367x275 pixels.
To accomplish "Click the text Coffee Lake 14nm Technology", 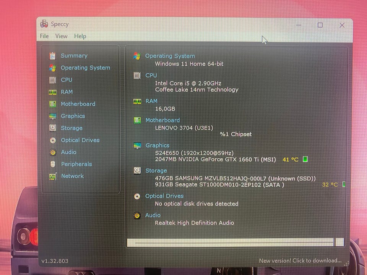I will [196, 89].
